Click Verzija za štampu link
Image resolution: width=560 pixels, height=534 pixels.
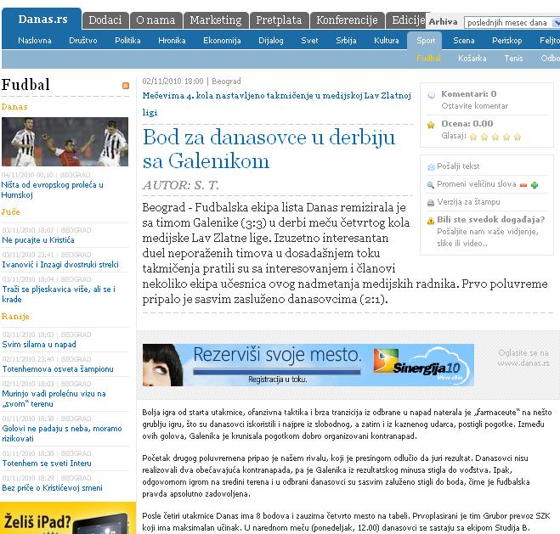pos(468,202)
